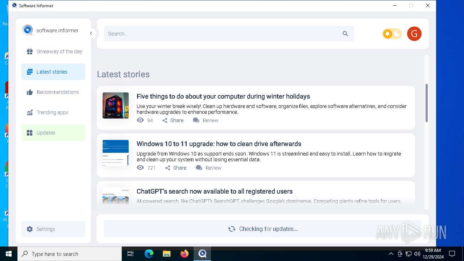Collapse the sidebar with the chevron arrow
The width and height of the screenshot is (464, 261).
point(91,33)
